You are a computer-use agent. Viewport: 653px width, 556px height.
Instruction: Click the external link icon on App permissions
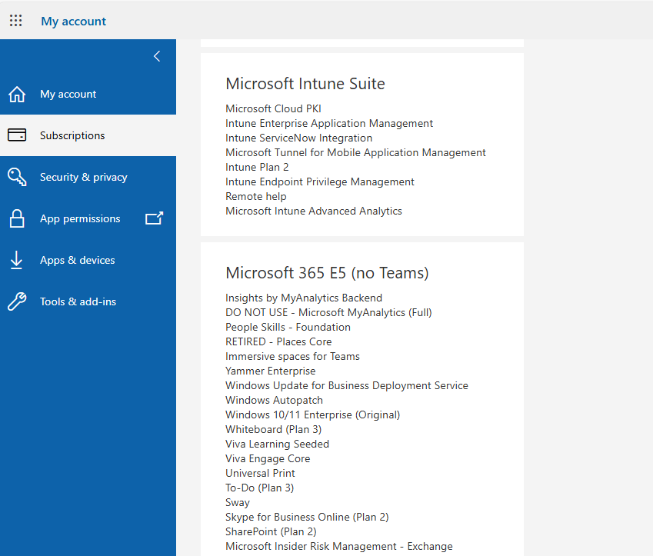[x=154, y=218]
